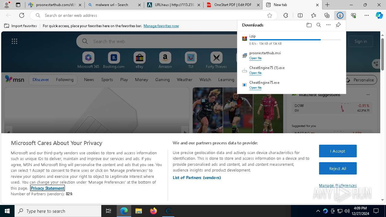This screenshot has width=386, height=217.
Task: Open the Money category
Action: (x=141, y=80)
